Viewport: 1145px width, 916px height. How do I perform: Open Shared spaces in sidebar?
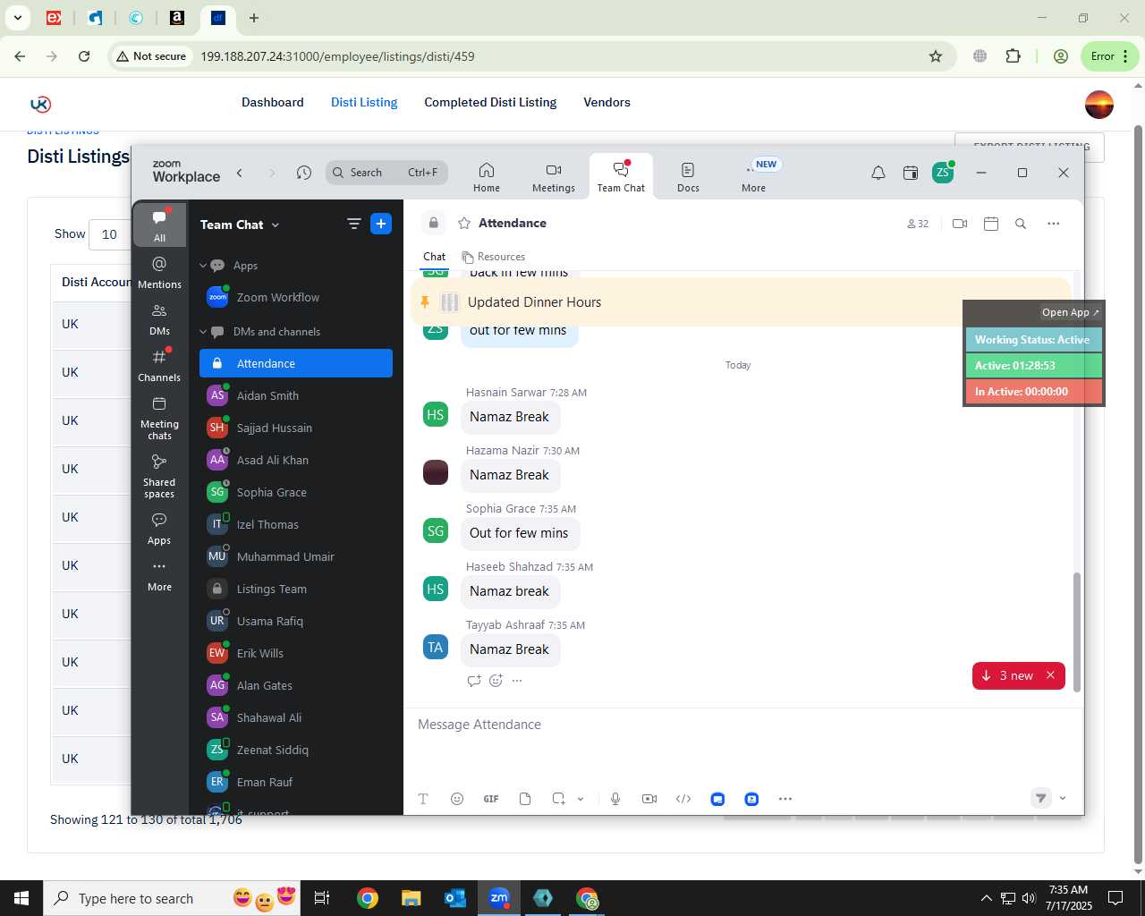(x=160, y=476)
